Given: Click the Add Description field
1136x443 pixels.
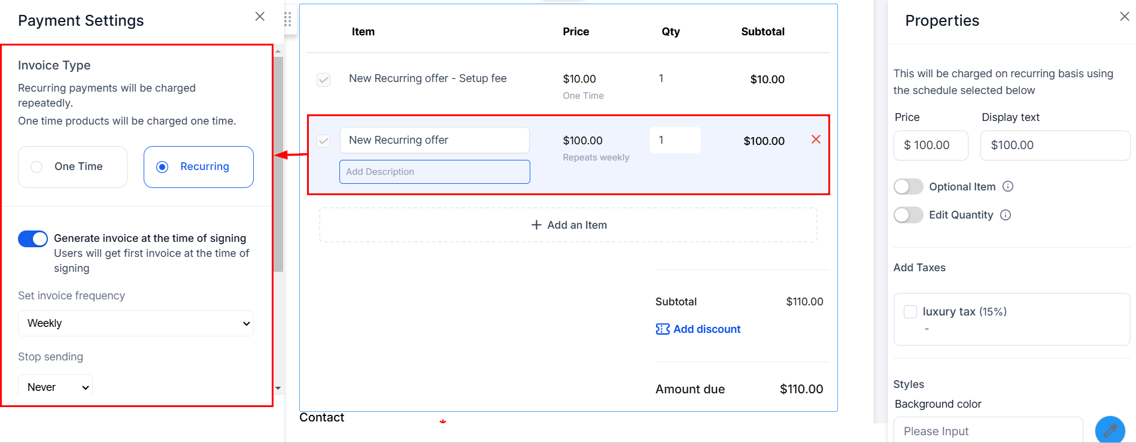Looking at the screenshot, I should point(435,172).
